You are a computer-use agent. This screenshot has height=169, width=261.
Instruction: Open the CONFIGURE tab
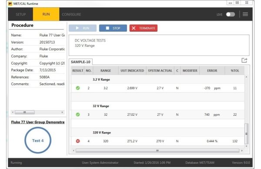[x=71, y=14]
